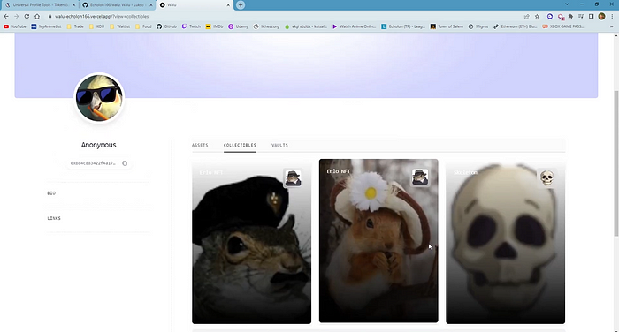Click the page vertical scrollbar
619x332 pixels.
point(615,163)
